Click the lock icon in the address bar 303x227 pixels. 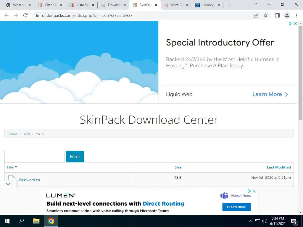37,15
